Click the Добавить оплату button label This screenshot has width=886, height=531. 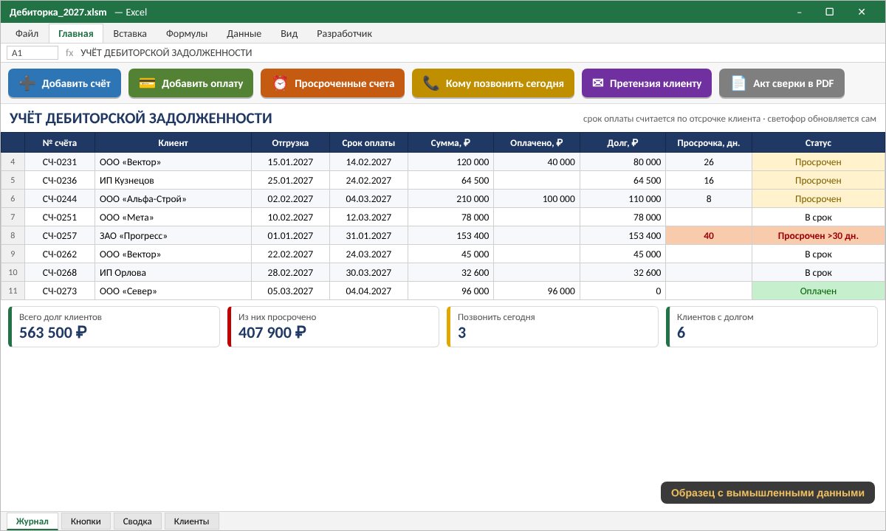coord(202,83)
